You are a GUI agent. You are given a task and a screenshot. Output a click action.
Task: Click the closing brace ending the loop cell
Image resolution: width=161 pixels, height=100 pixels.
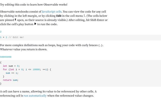[x=1, y=84]
